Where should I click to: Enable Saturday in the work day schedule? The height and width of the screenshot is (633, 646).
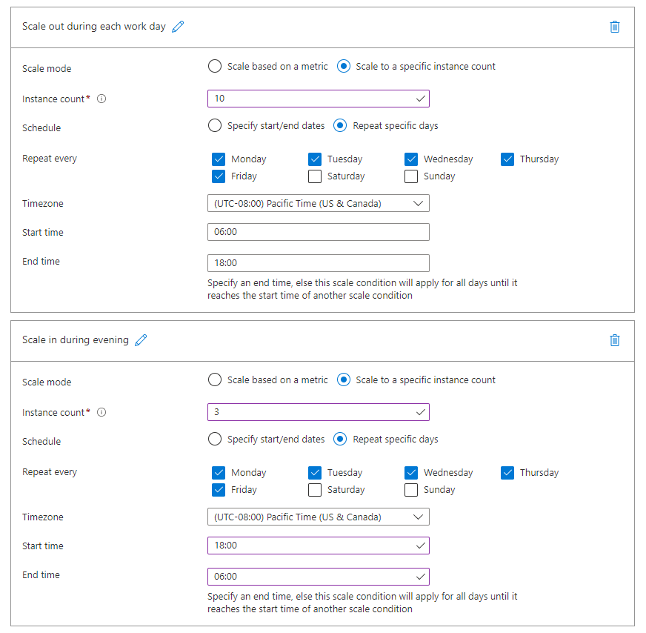pos(315,176)
